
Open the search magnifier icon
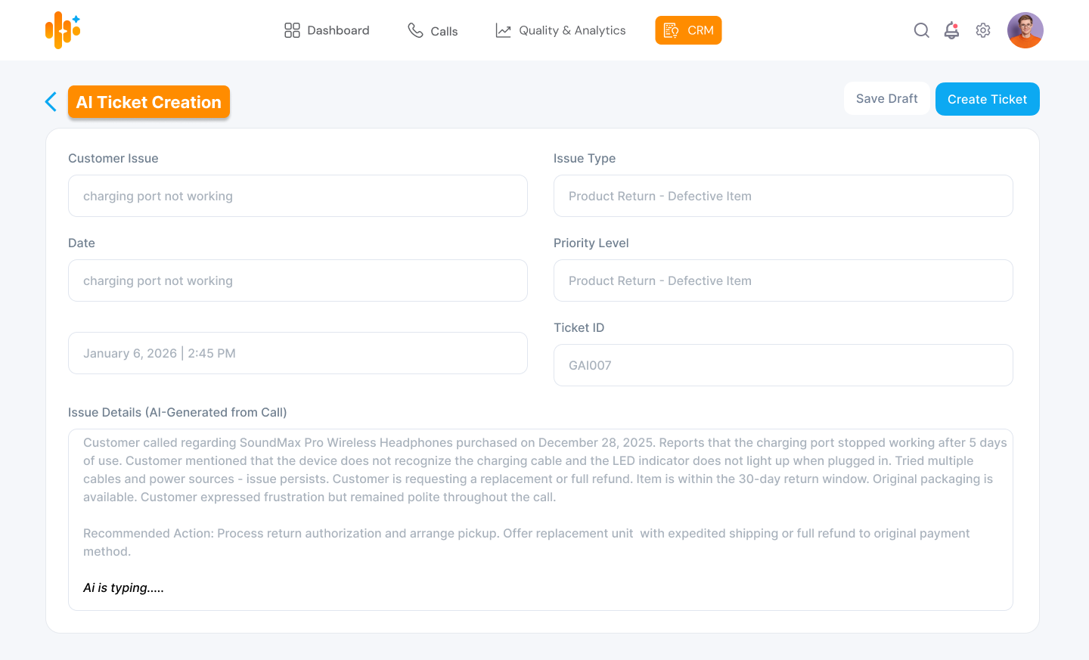[921, 30]
